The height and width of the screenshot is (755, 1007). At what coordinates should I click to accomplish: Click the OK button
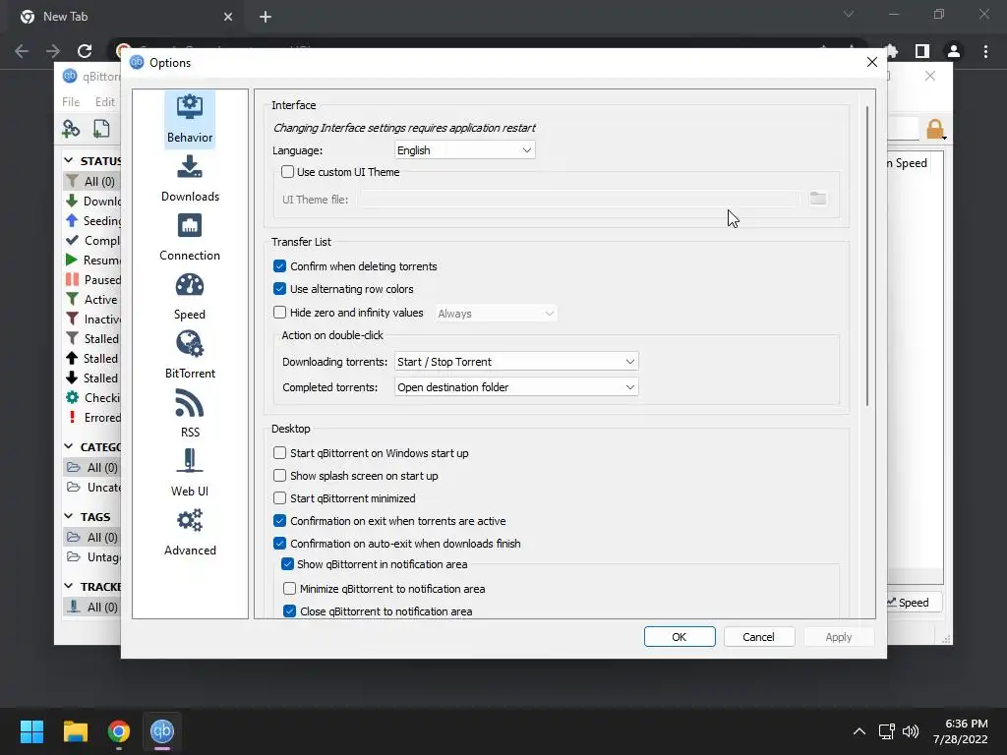pos(680,637)
